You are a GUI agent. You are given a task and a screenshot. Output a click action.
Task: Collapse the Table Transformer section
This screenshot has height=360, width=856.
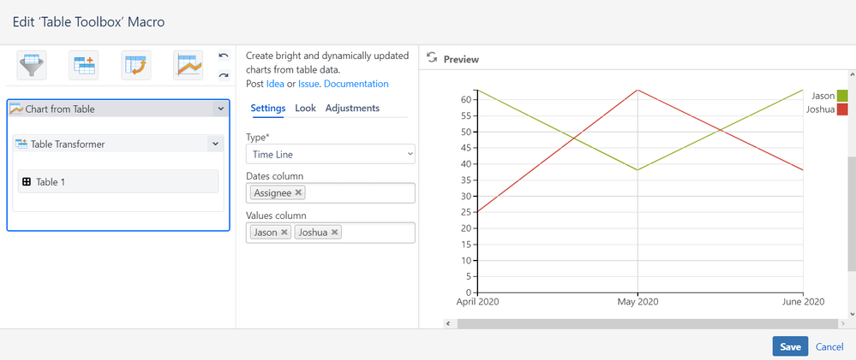point(215,144)
